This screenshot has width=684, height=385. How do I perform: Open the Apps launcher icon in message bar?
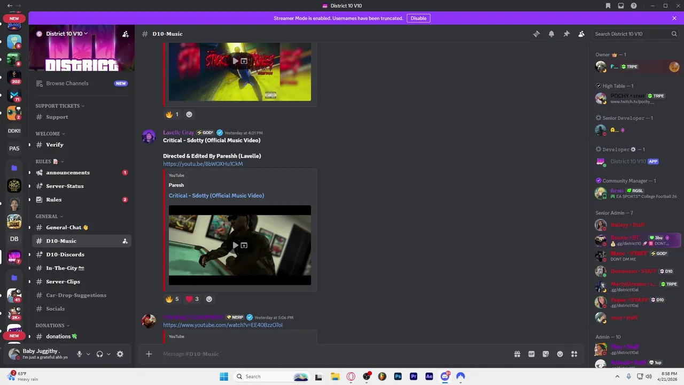click(574, 354)
